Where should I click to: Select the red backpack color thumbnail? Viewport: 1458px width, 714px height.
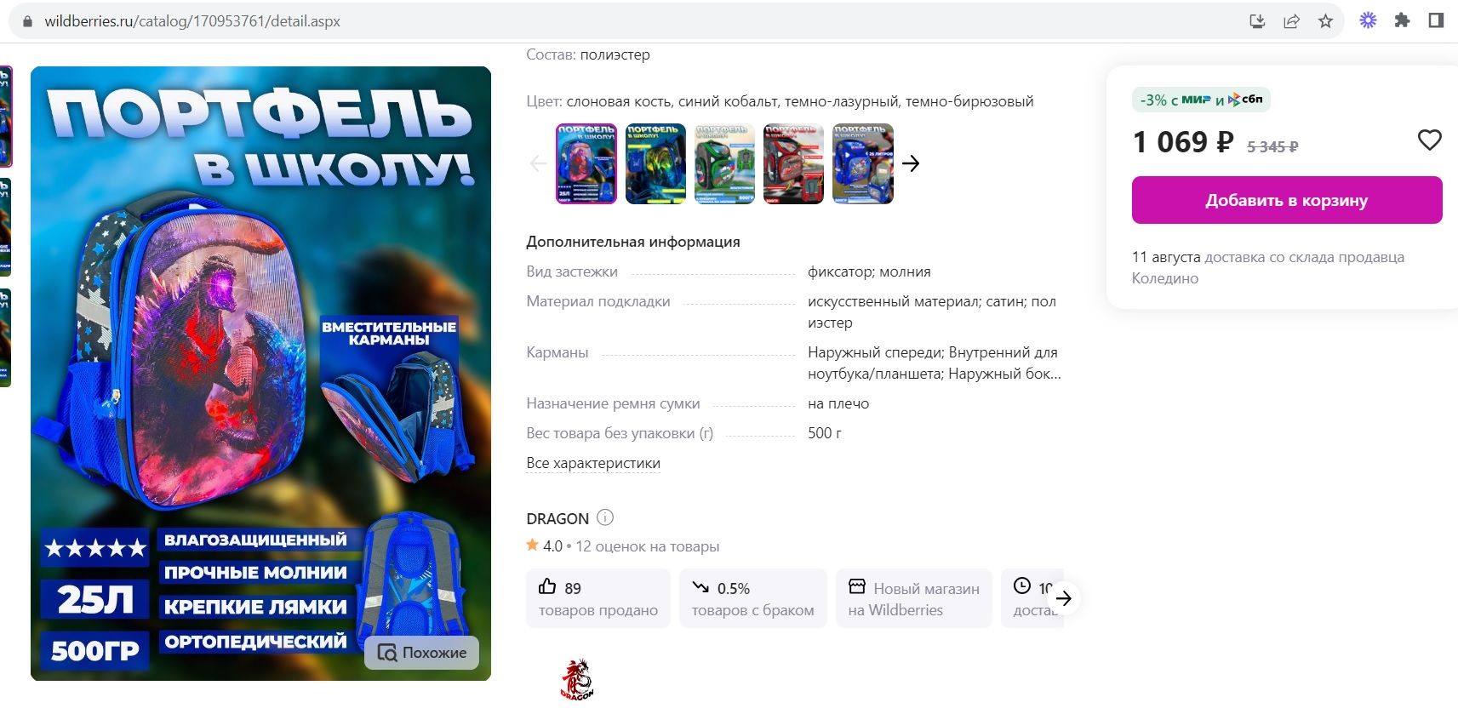793,163
